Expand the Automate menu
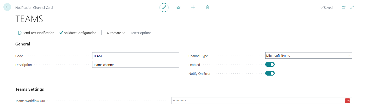The image size is (372, 107). click(116, 33)
